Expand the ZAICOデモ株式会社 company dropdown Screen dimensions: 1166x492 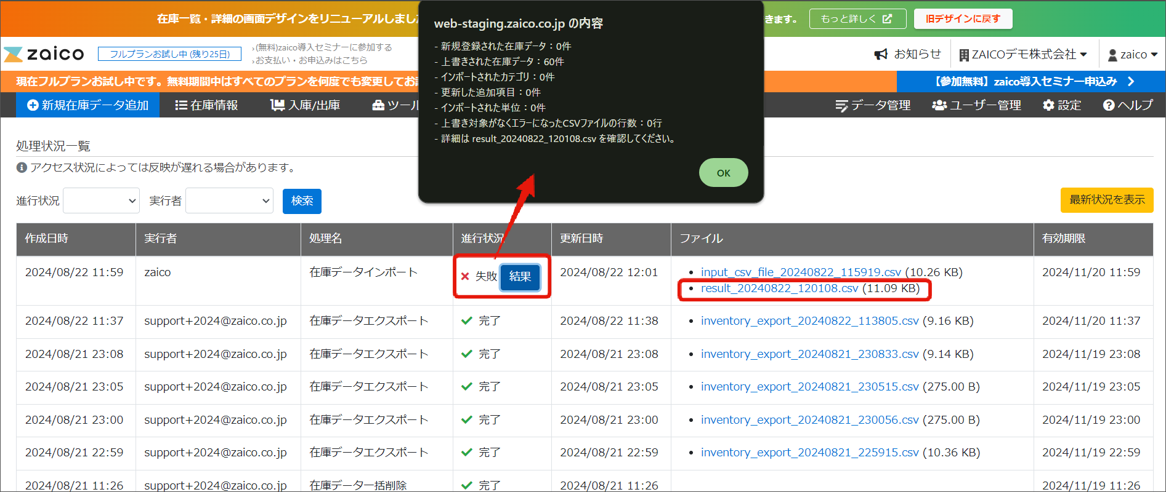[x=1023, y=55]
